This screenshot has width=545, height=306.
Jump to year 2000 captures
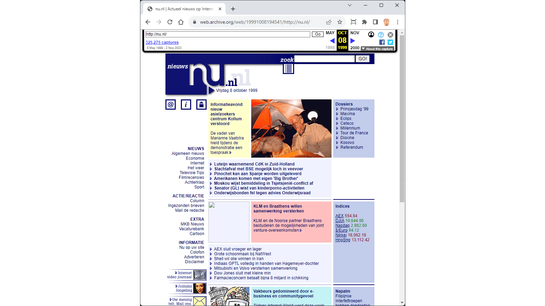point(355,48)
